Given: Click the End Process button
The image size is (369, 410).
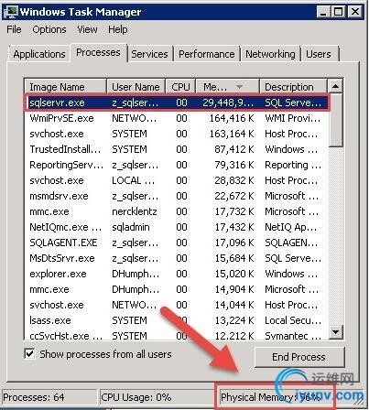Looking at the screenshot, I should point(299,357).
